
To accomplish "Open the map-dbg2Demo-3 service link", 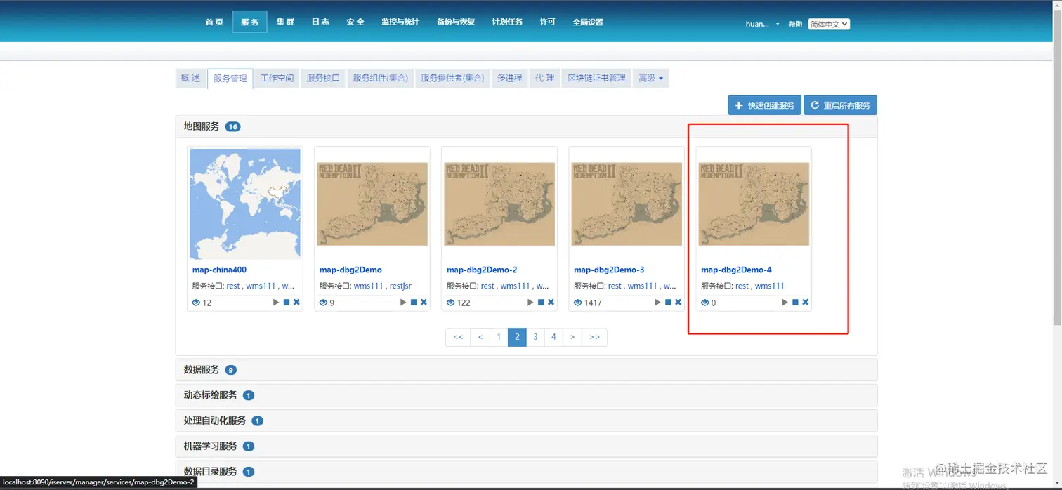I will 609,270.
